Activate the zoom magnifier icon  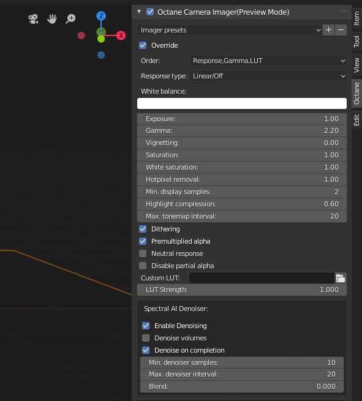pyautogui.click(x=70, y=19)
